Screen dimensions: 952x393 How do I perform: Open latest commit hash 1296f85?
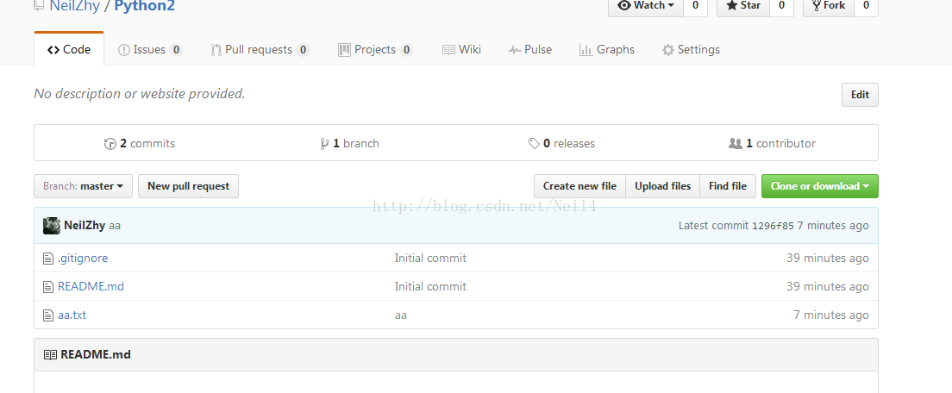point(773,226)
